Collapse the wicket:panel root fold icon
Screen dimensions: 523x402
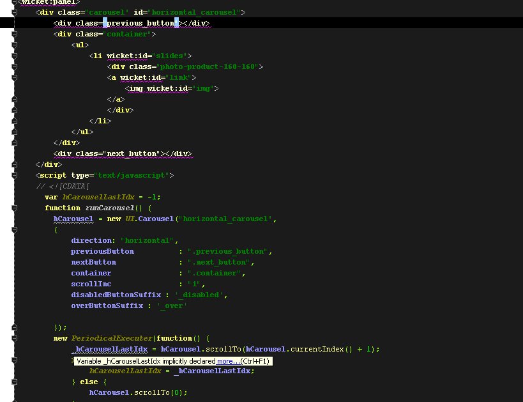13,3
